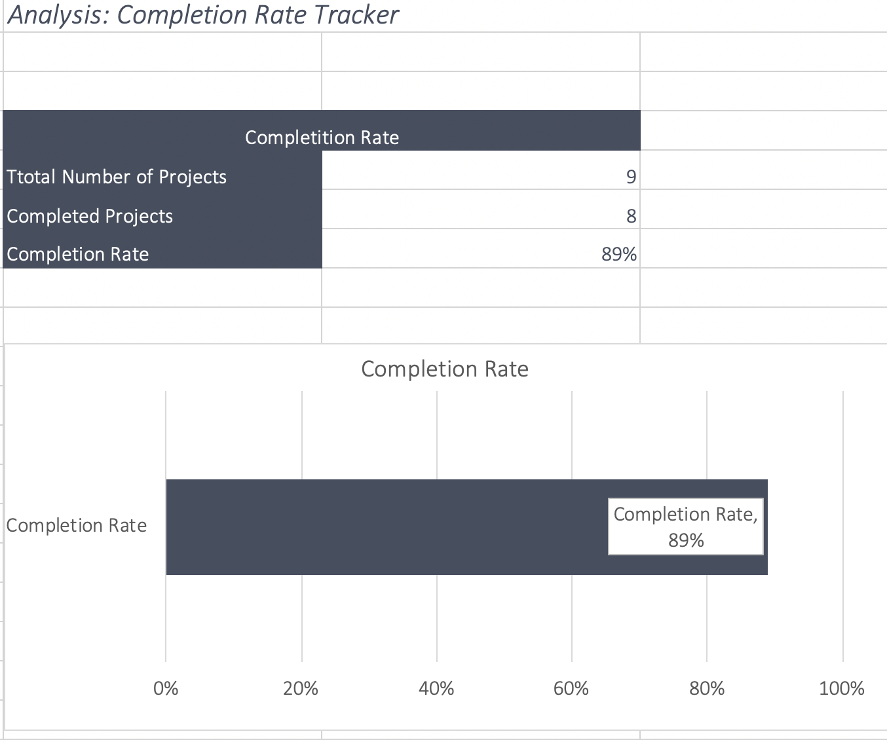
Task: Select the empty cell right of the 9 value
Action: [763, 177]
